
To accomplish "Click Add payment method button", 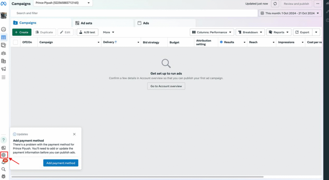I will coord(61,163).
